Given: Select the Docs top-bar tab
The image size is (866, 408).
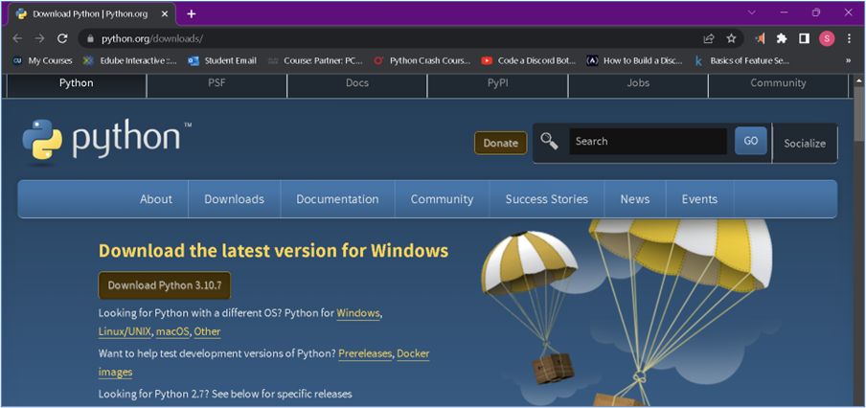Looking at the screenshot, I should tap(356, 83).
